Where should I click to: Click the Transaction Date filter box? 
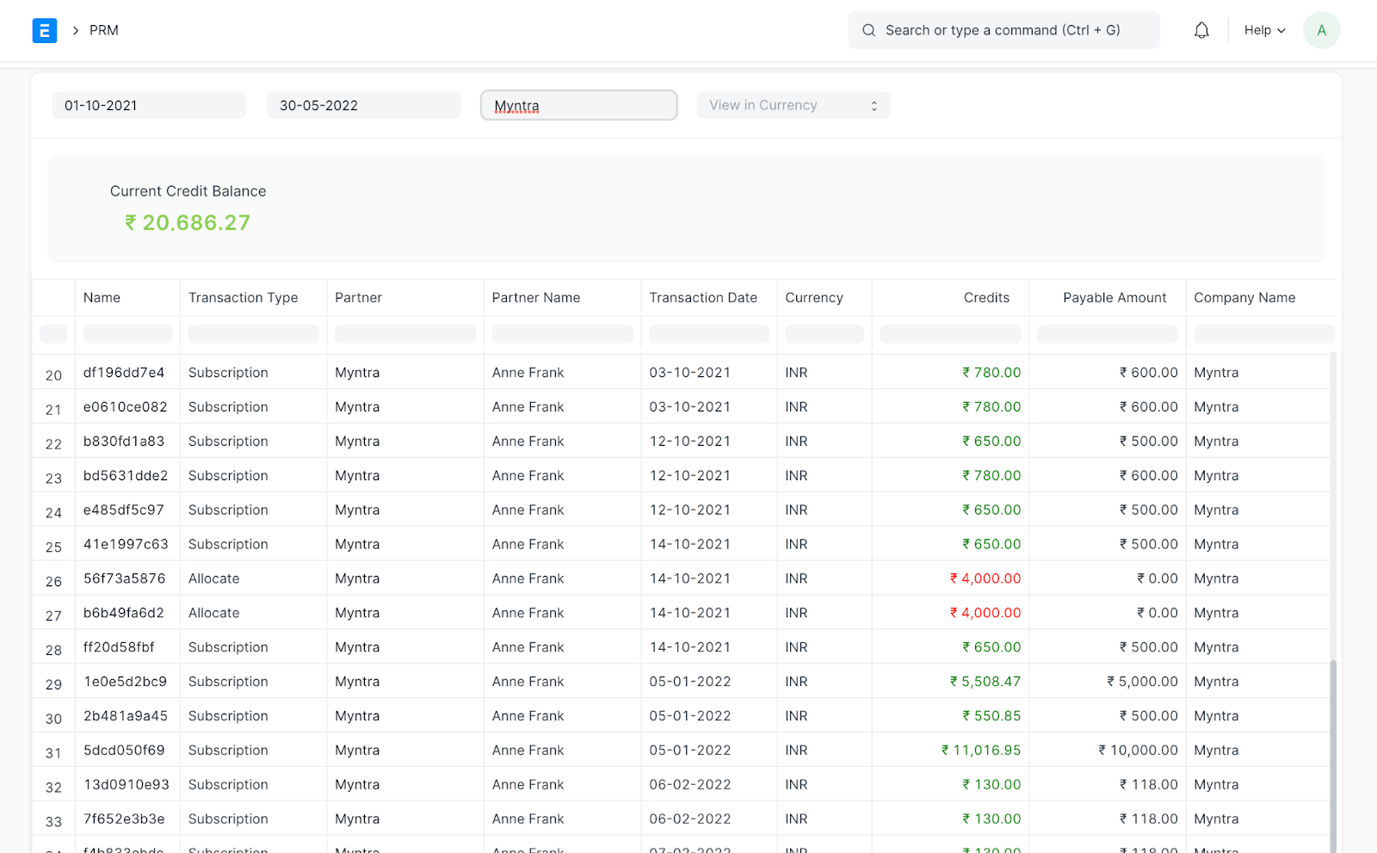(708, 334)
